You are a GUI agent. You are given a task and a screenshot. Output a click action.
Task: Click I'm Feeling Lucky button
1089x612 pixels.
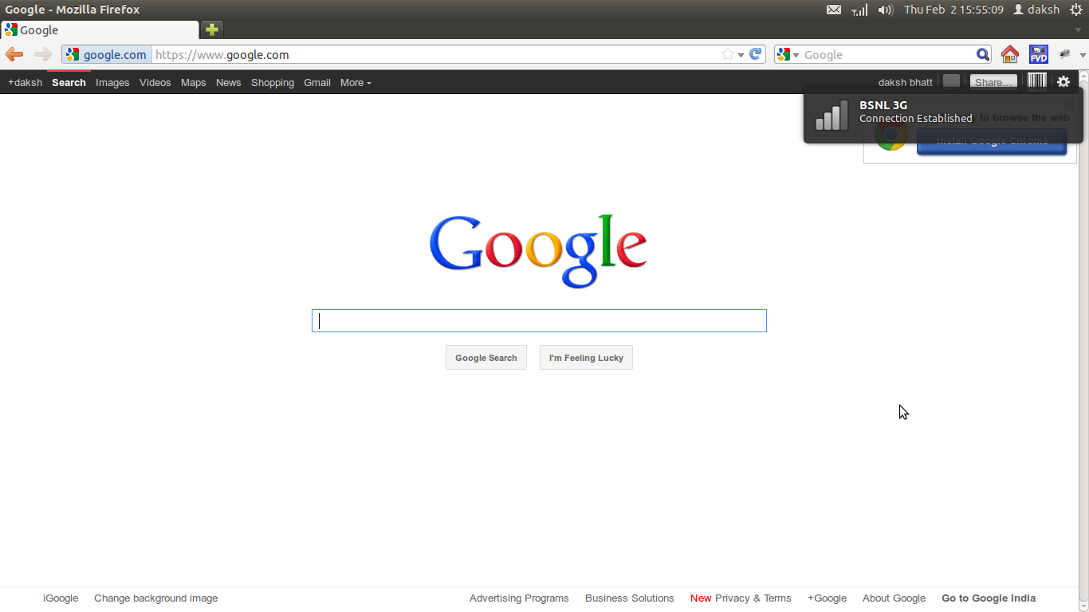tap(586, 358)
